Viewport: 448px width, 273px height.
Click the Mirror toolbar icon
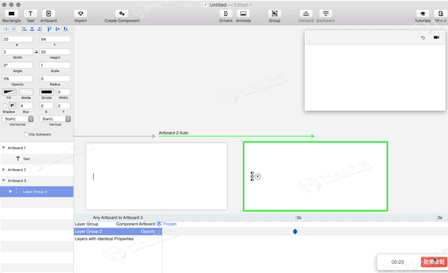pyautogui.click(x=440, y=14)
